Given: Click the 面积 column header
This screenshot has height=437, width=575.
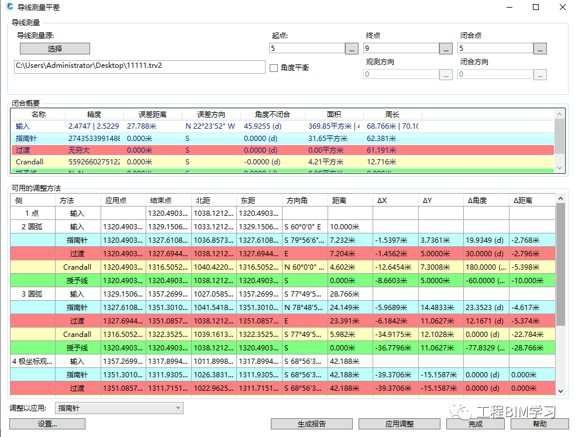Looking at the screenshot, I should tap(334, 115).
